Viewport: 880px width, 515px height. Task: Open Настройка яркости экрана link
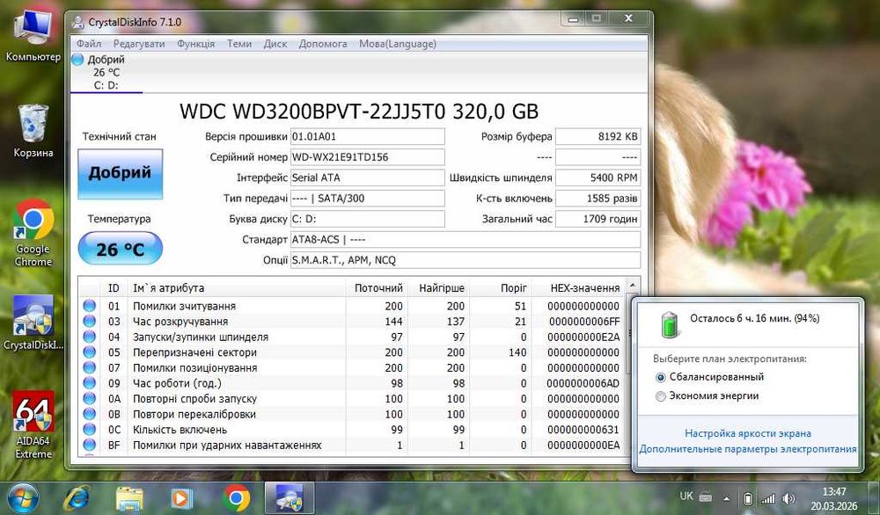(747, 433)
